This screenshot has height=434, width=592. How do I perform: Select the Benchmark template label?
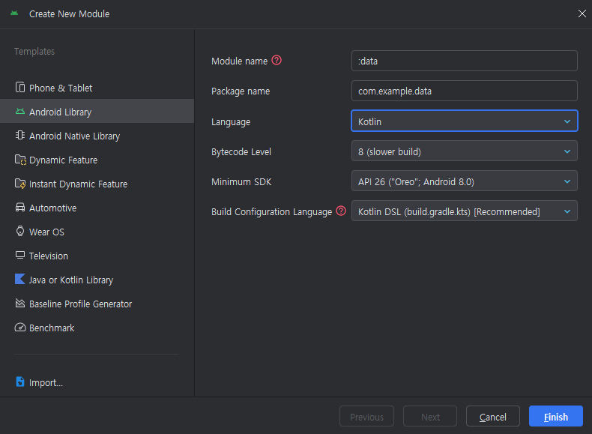click(x=52, y=328)
